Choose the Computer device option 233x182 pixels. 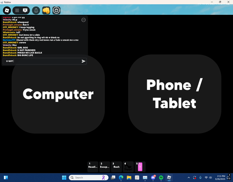pos(58,94)
